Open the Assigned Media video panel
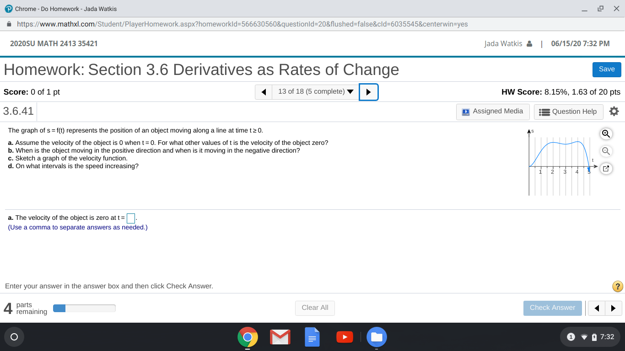Image resolution: width=625 pixels, height=351 pixels. click(493, 111)
